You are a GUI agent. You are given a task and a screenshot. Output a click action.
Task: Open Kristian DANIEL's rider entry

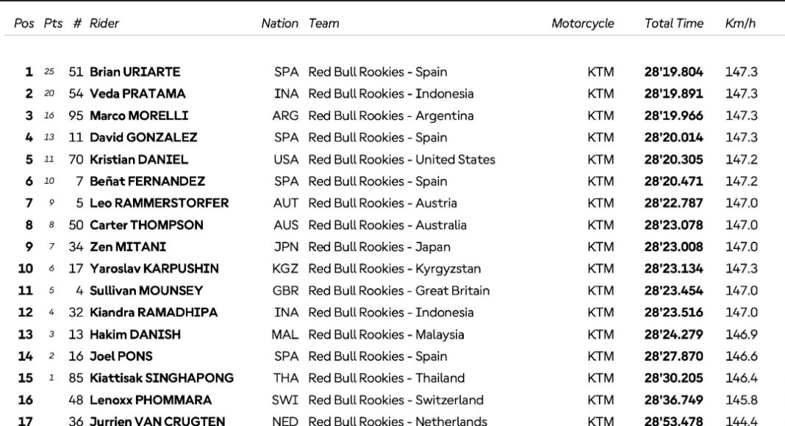click(139, 159)
